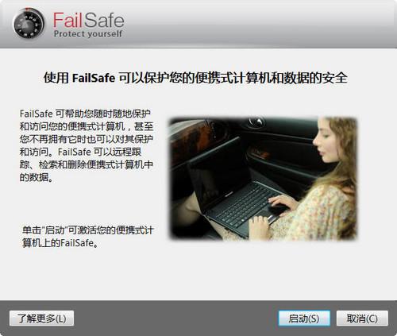Click the word FailSafe in the bold heading
This screenshot has width=397, height=336.
pyautogui.click(x=94, y=78)
